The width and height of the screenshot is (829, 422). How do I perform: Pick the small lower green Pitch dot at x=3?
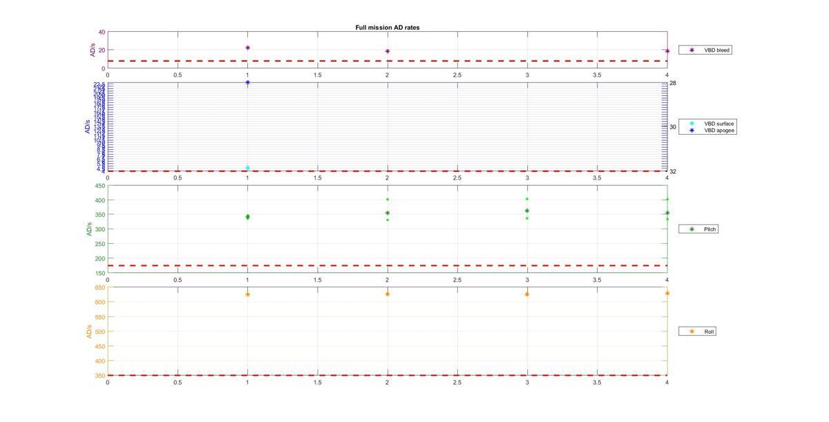[x=527, y=218]
